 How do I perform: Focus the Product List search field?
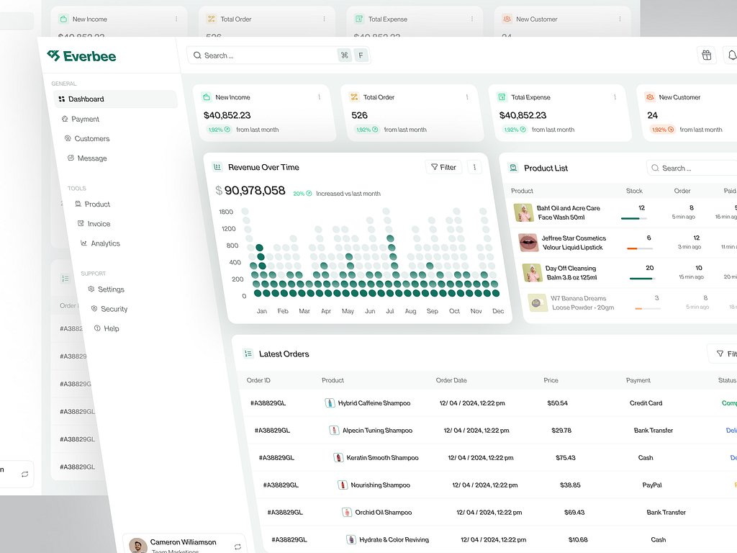pos(692,168)
